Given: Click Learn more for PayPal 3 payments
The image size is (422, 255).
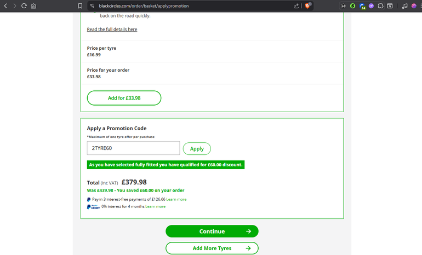Looking at the screenshot, I should (x=176, y=199).
